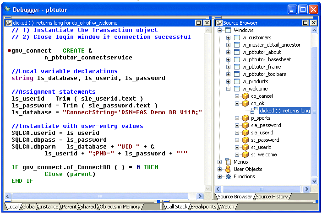Click the Menus icon in Source Browser
Screen dimensions: 322x213
[x=228, y=162]
